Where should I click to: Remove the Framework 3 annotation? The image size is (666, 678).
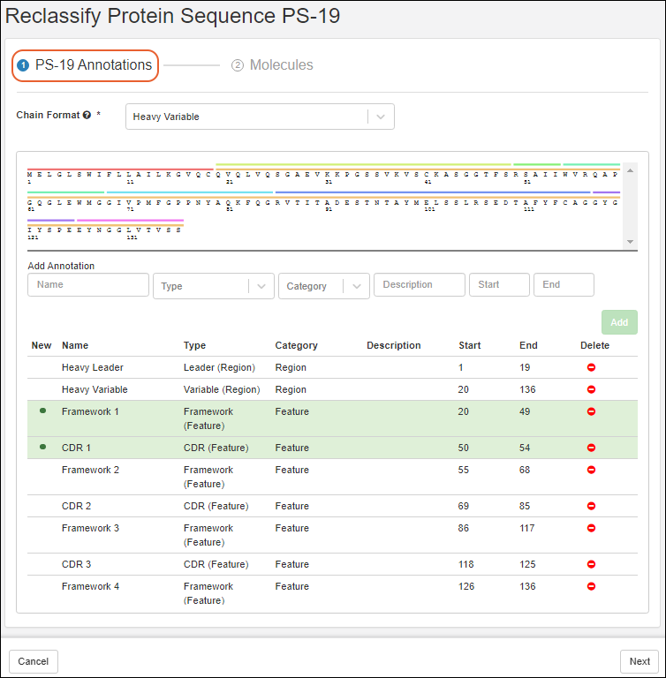(591, 528)
